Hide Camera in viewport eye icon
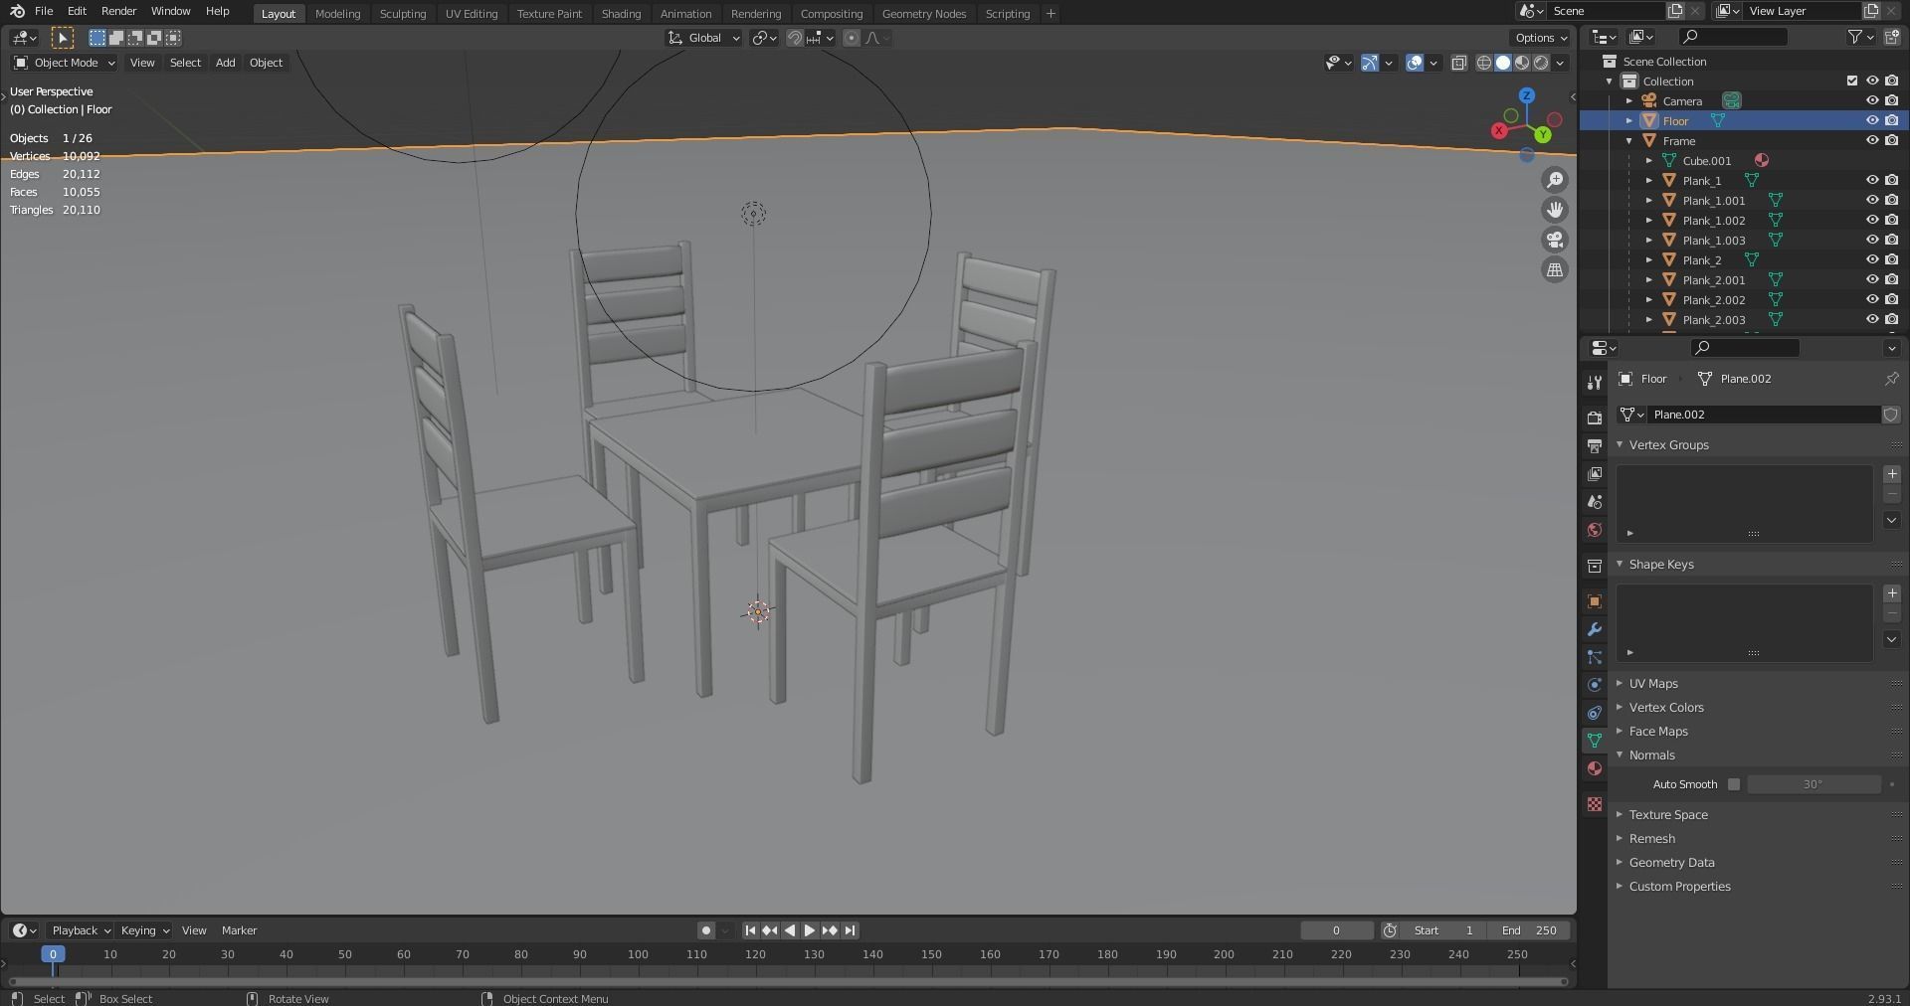This screenshot has width=1910, height=1006. point(1871,100)
